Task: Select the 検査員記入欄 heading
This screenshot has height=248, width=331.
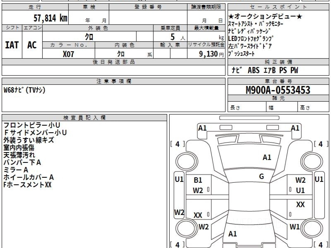Action: [84, 118]
